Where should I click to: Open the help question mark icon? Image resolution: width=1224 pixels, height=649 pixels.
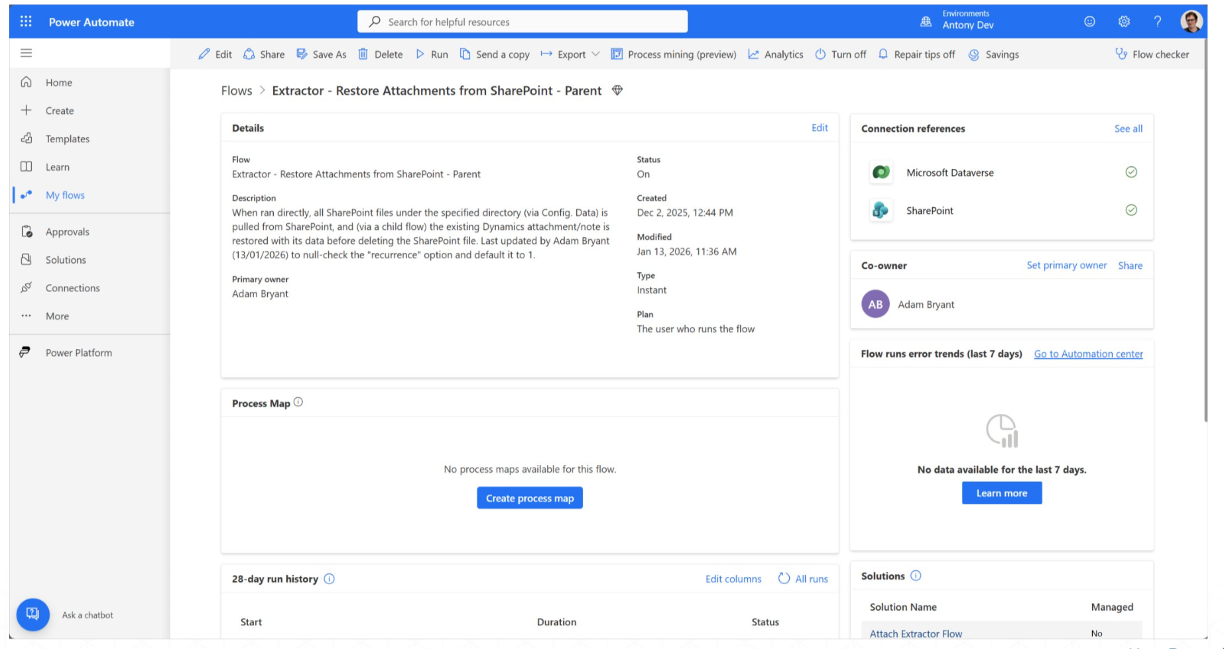[1157, 21]
